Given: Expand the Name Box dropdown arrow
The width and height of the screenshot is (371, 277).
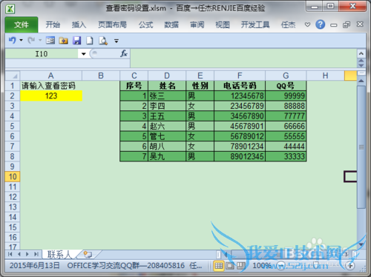Looking at the screenshot, I should pyautogui.click(x=84, y=54).
